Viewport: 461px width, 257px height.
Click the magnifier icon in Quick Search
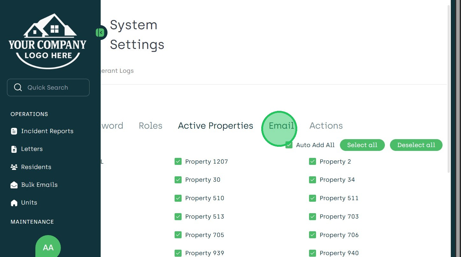(x=18, y=87)
